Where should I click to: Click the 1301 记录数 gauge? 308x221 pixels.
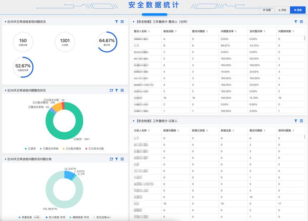[65, 42]
